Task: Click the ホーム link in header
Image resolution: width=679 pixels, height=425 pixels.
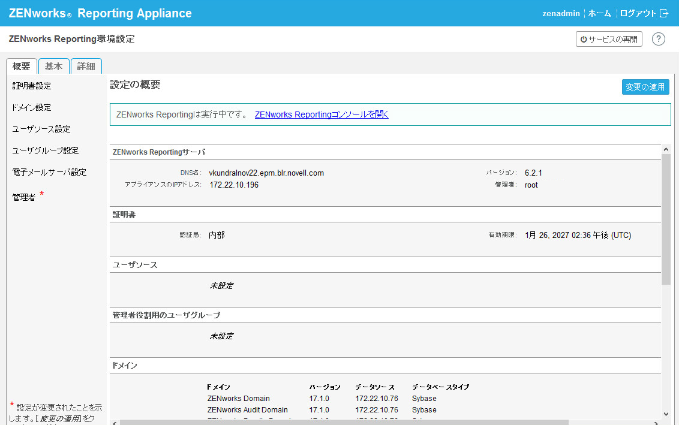Action: click(600, 13)
